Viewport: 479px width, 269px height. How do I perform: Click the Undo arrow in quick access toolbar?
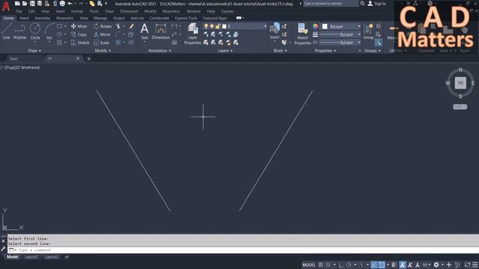click(x=70, y=4)
